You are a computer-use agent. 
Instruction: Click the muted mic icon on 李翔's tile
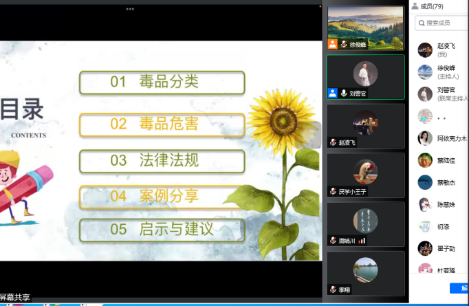pos(333,289)
